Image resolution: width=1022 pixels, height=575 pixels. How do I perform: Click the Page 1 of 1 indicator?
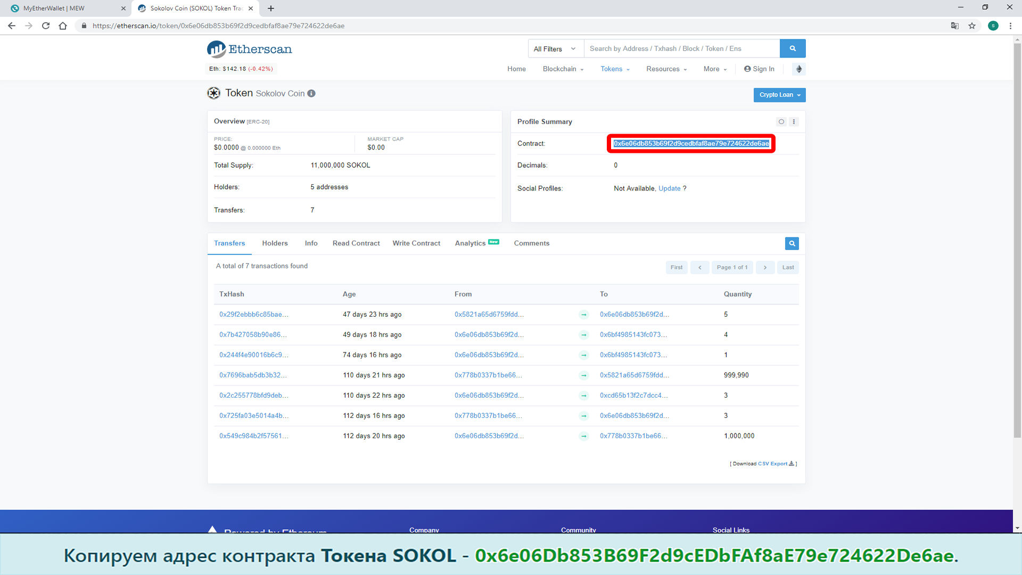click(x=732, y=267)
